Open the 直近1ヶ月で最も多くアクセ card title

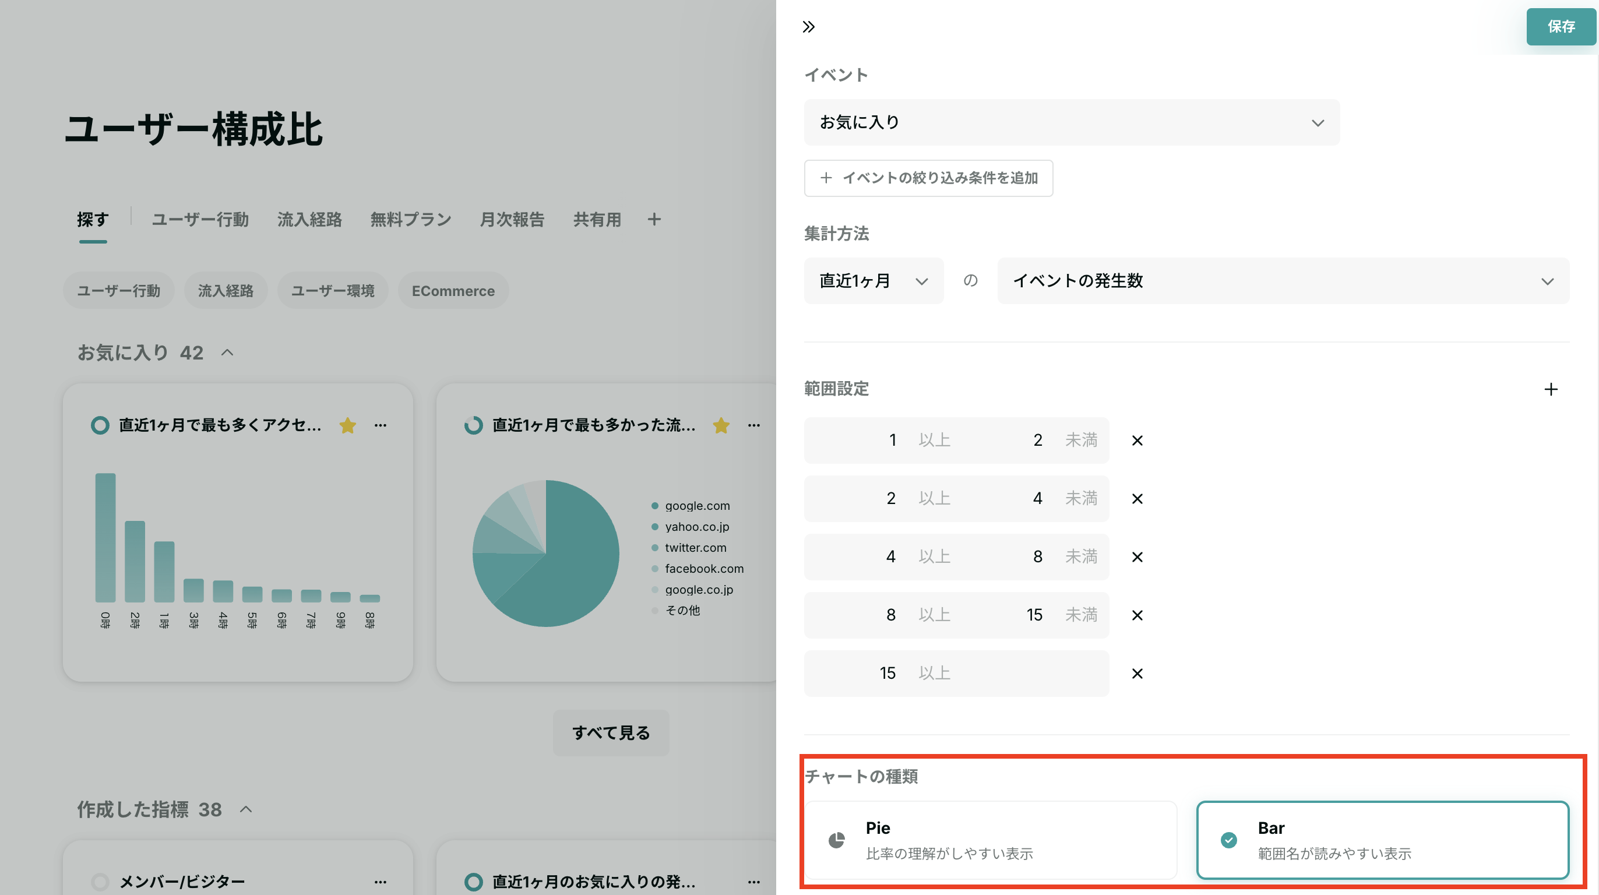[220, 425]
